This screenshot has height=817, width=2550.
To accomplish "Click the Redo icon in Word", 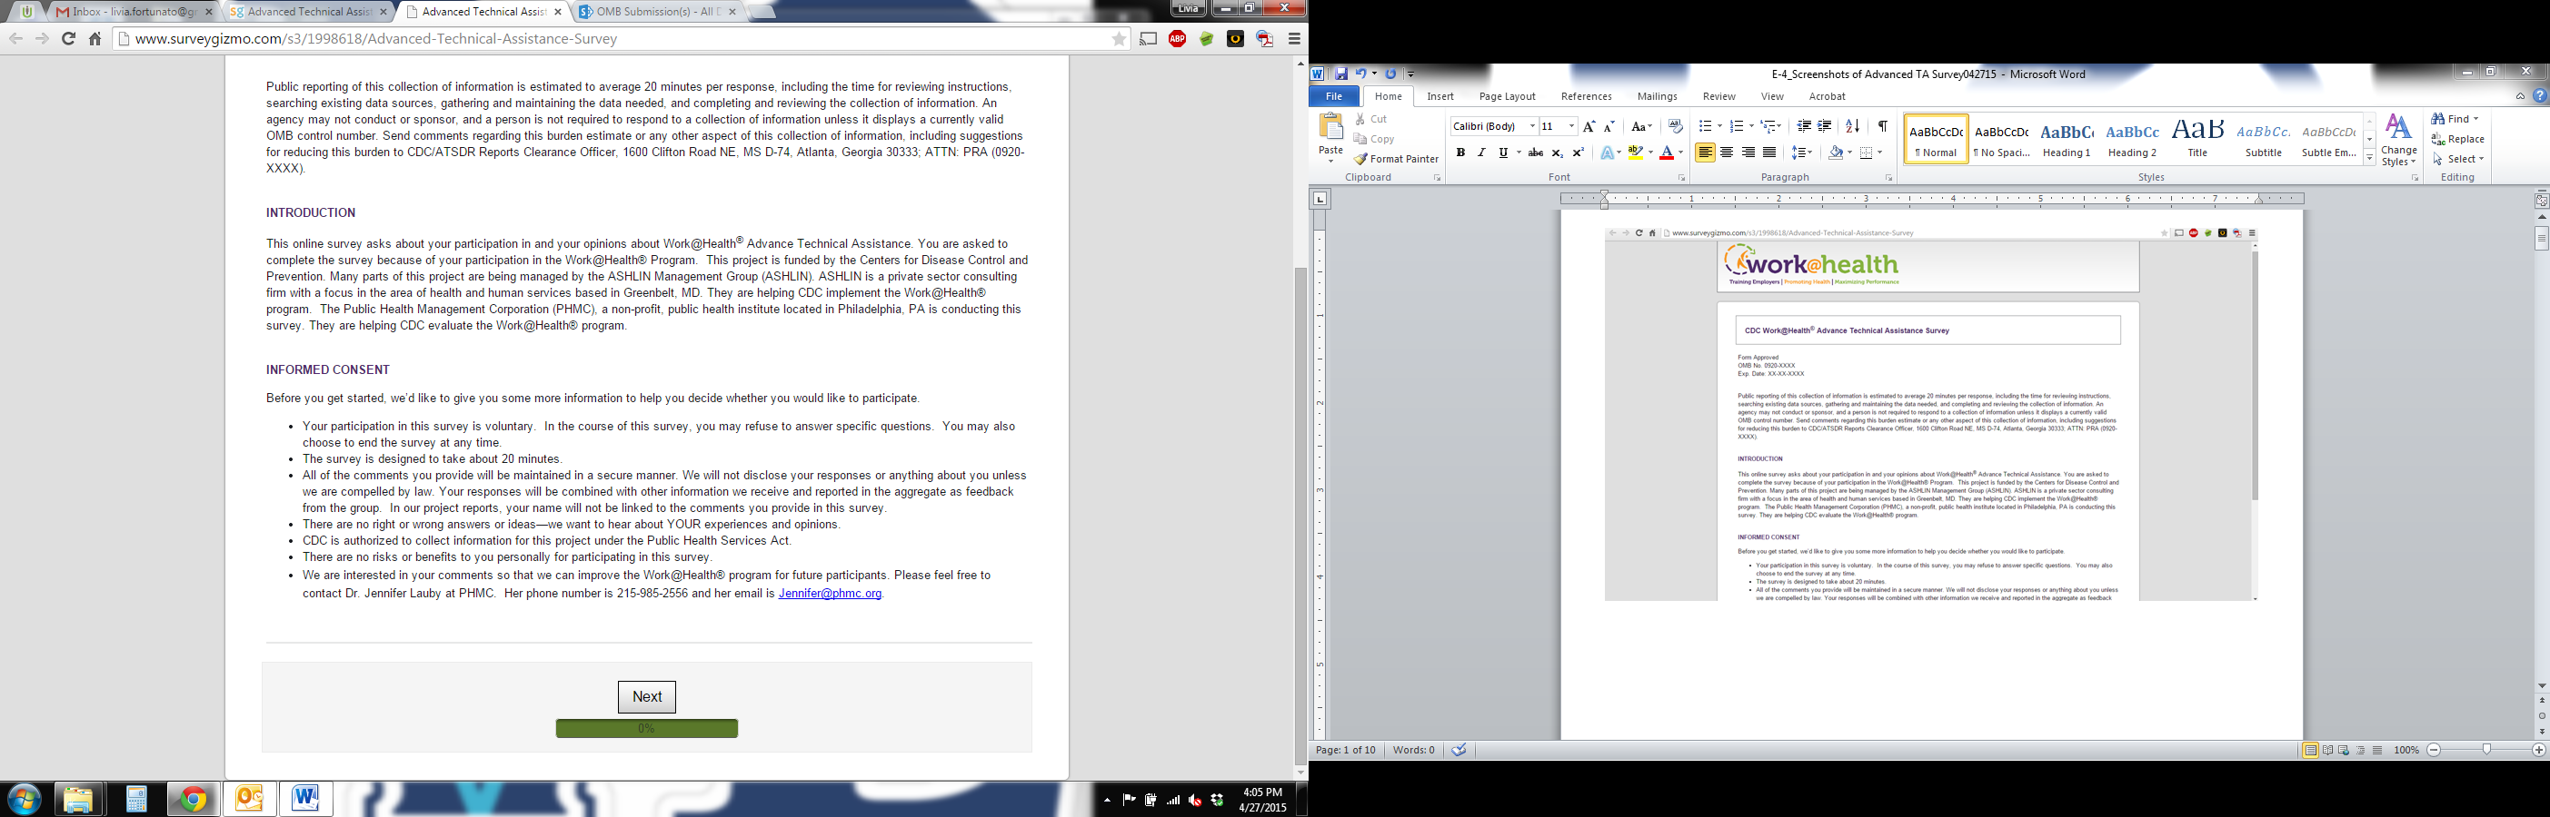I will click(1390, 74).
